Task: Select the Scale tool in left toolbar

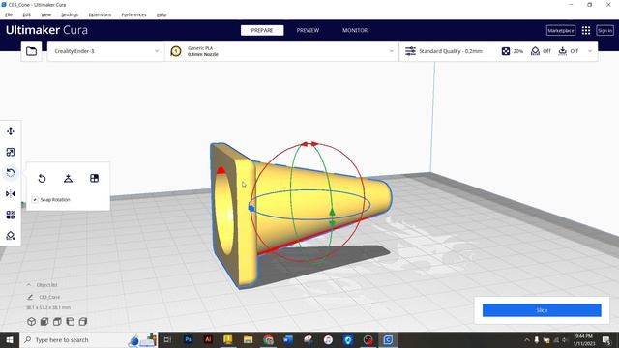Action: tap(11, 153)
